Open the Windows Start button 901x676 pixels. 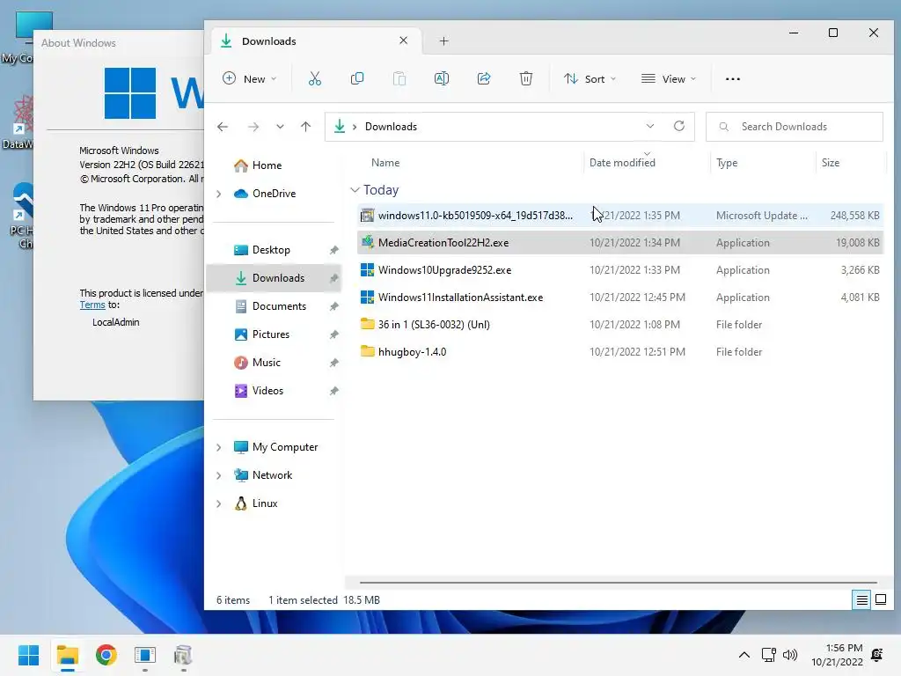(28, 655)
